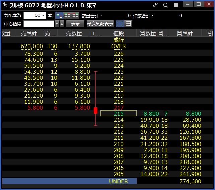Click price 210 in the 値段 column
The width and height of the screenshot is (215, 190).
click(119, 144)
